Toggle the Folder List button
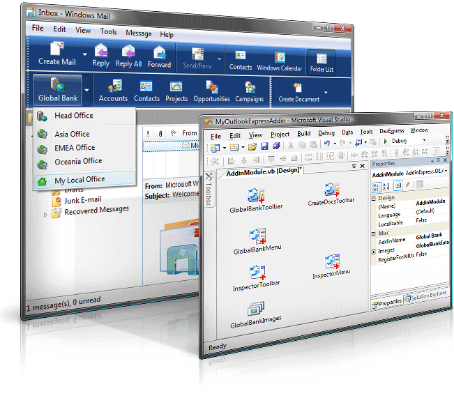 click(321, 63)
